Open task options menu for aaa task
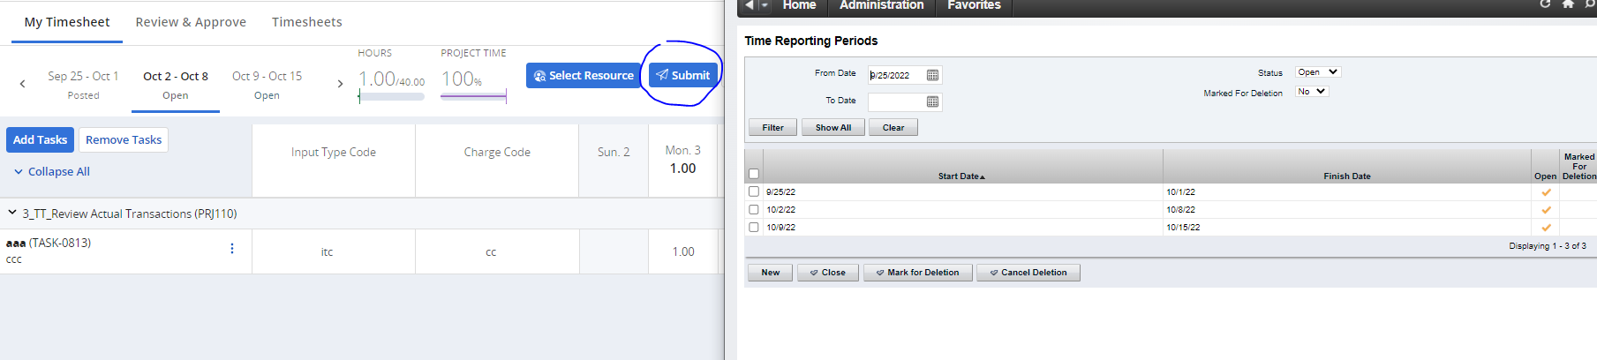Viewport: 1597px width, 360px height. pyautogui.click(x=232, y=249)
